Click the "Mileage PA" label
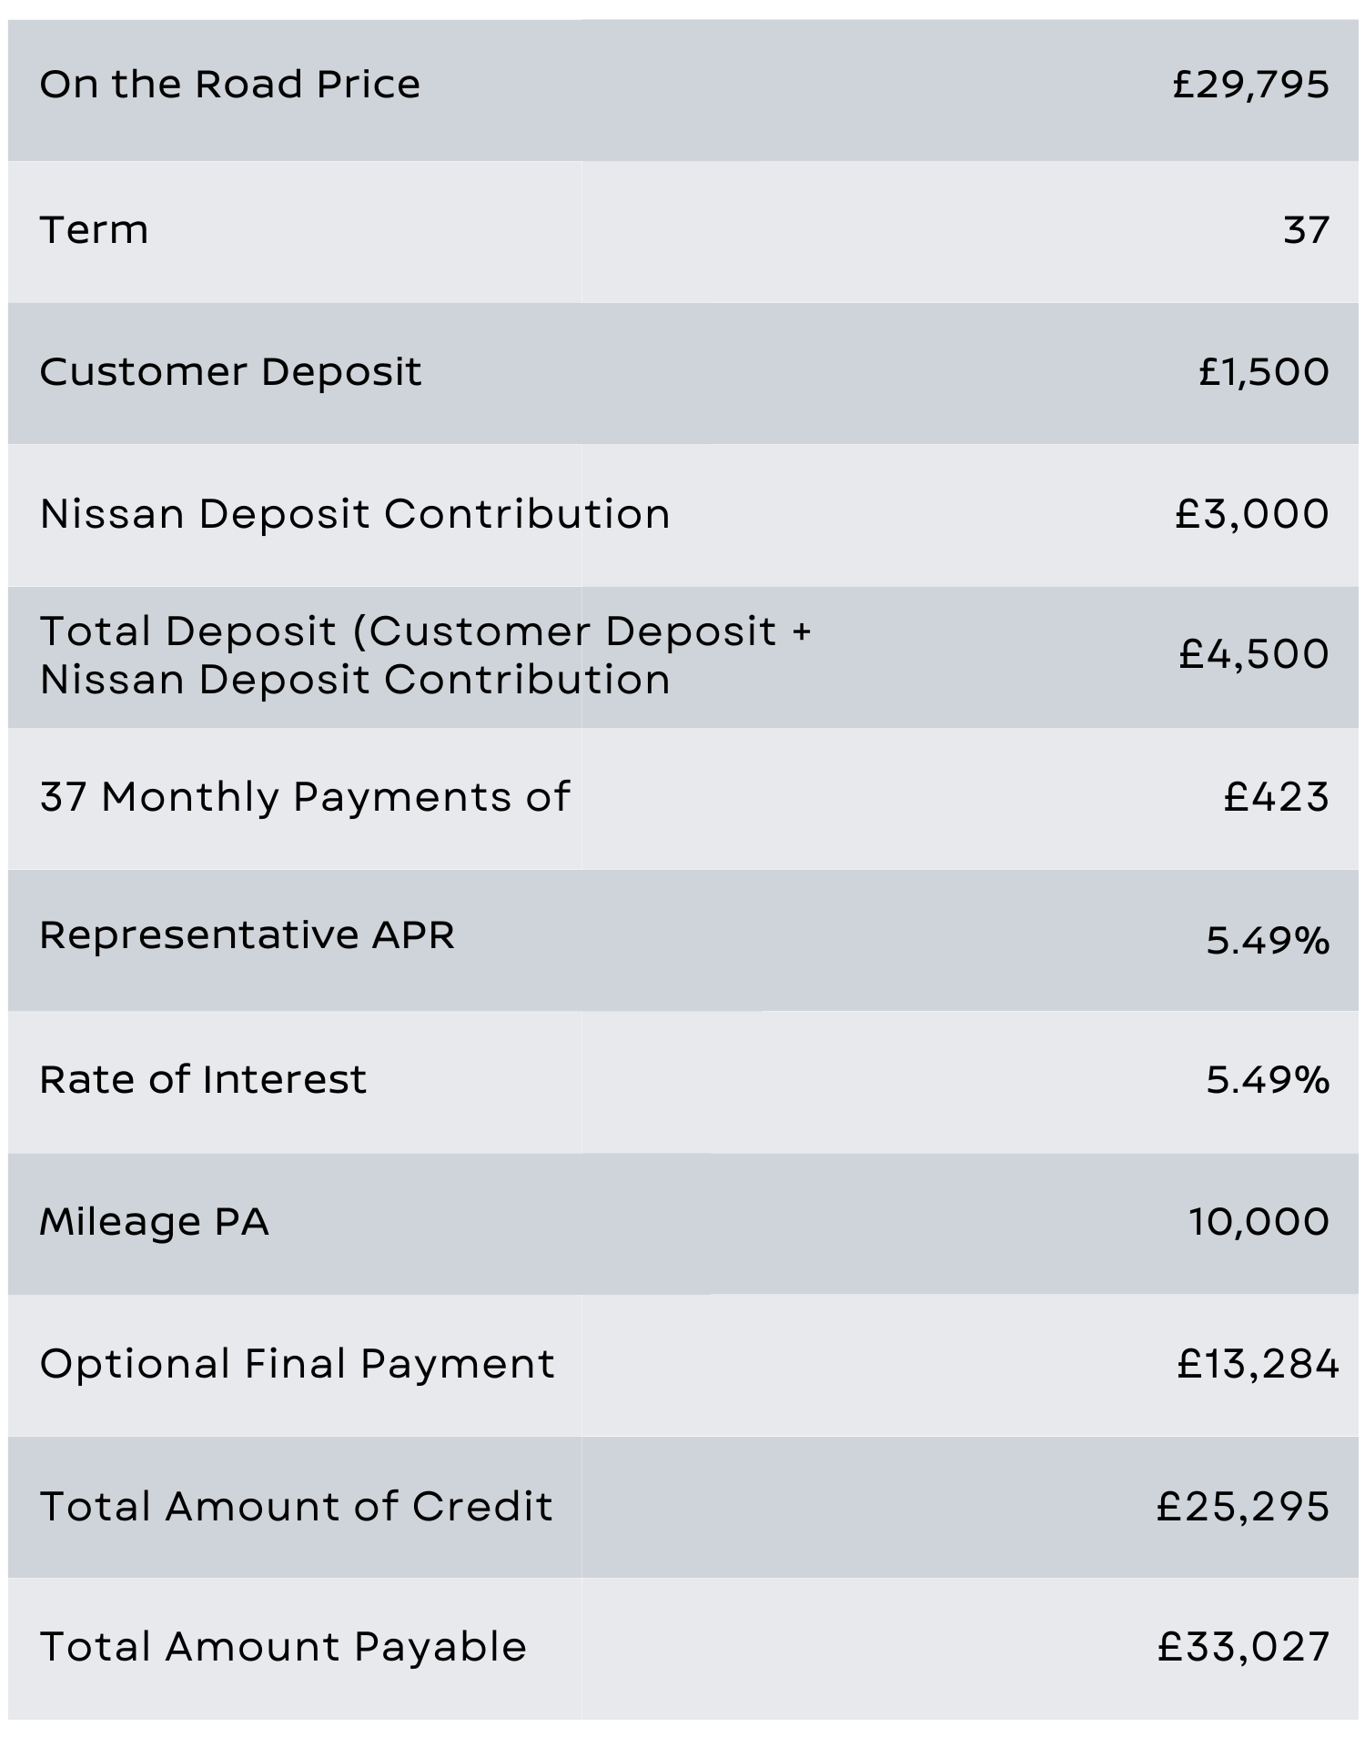Viewport: 1365px width, 1747px height. point(154,1222)
